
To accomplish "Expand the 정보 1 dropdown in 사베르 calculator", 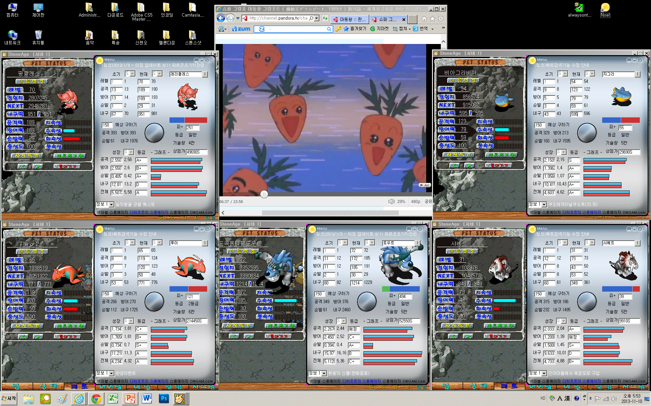I will 544,373.
